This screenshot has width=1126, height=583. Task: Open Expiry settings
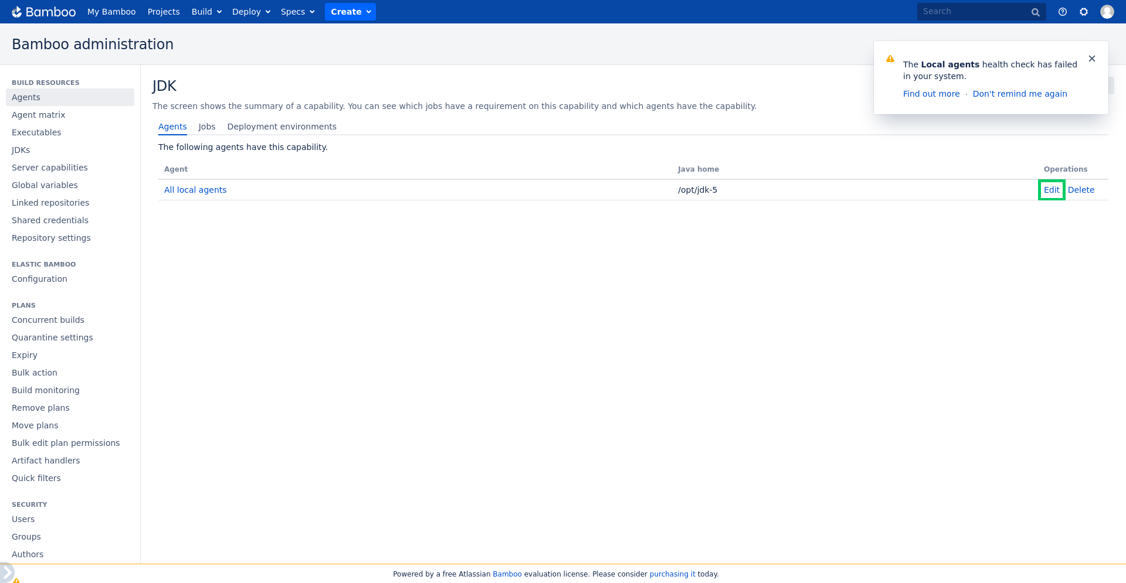70,355
